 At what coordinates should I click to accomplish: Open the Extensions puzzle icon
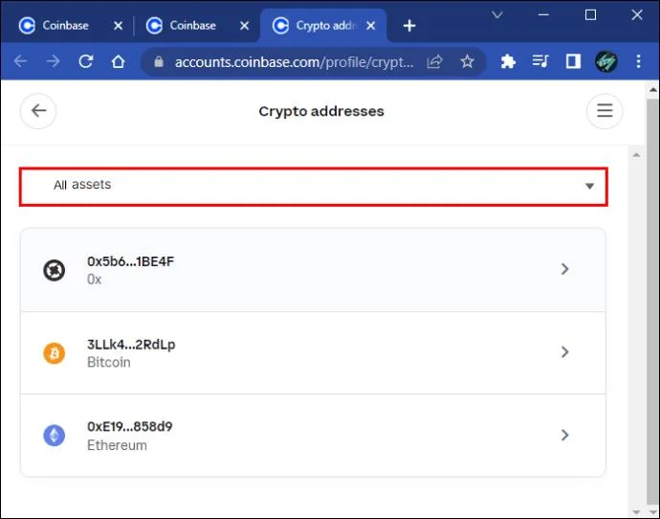[508, 62]
